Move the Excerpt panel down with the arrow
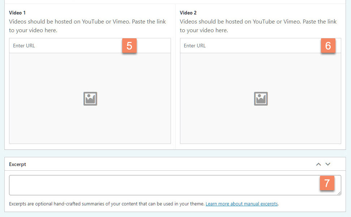The width and height of the screenshot is (351, 217). point(328,164)
